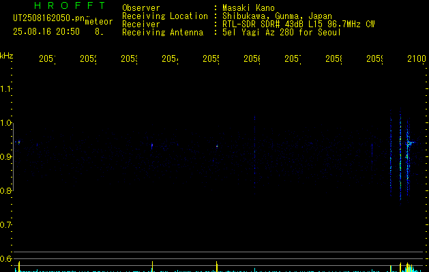Click the 0.6 kHz axis label
This screenshot has height=272, width=429.
tap(5, 259)
